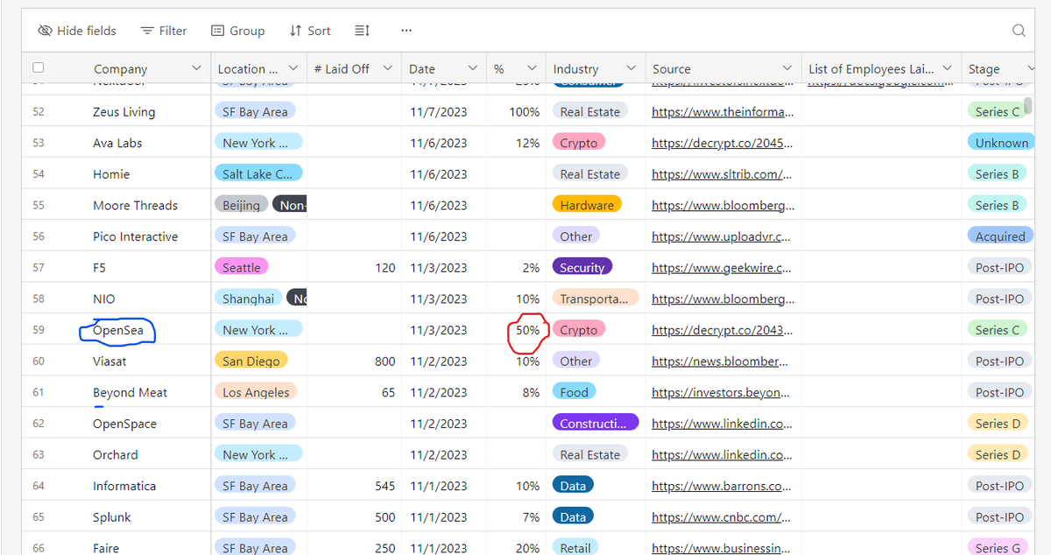The image size is (1051, 555).
Task: Click 545 laid off value for Informatica
Action: [384, 486]
